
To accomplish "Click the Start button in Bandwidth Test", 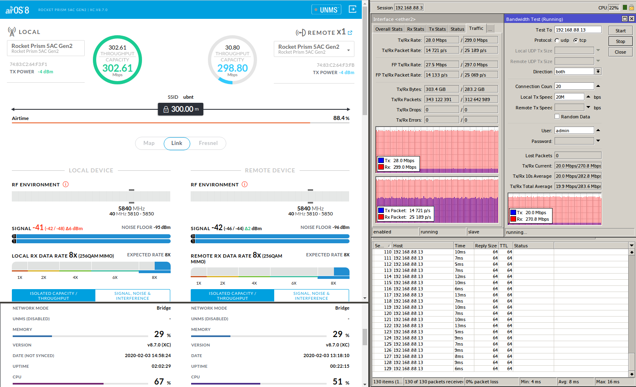I will click(x=620, y=31).
